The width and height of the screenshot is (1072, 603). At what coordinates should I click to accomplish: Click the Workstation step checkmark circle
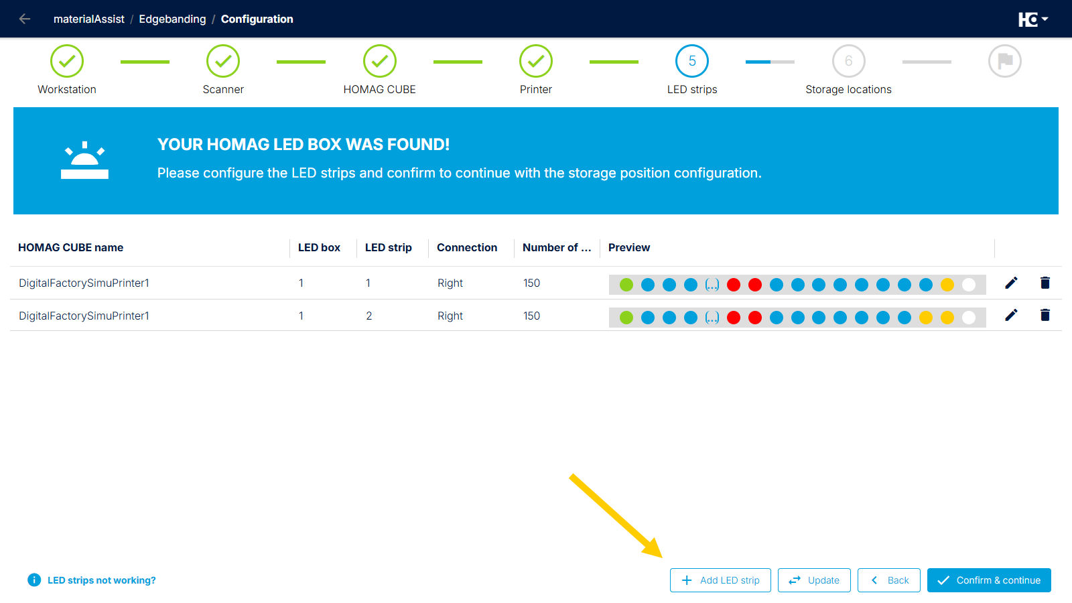click(x=67, y=61)
